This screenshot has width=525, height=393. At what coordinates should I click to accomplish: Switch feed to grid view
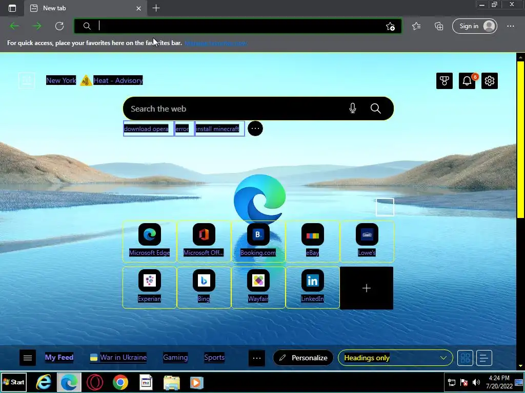[x=465, y=358]
